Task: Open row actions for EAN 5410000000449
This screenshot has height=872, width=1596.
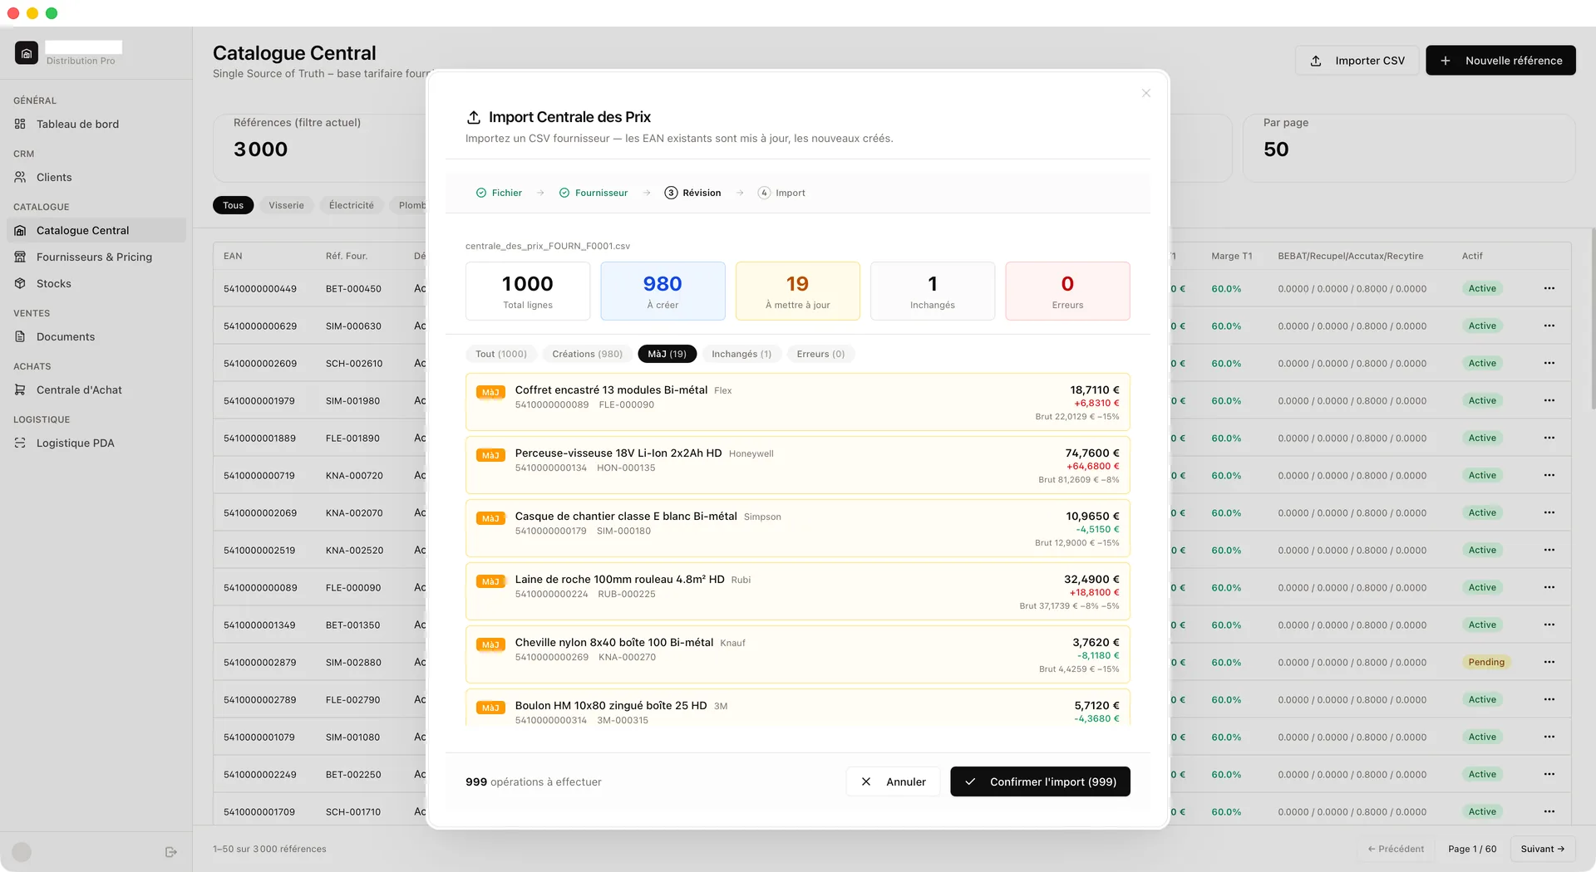Action: (x=1549, y=289)
